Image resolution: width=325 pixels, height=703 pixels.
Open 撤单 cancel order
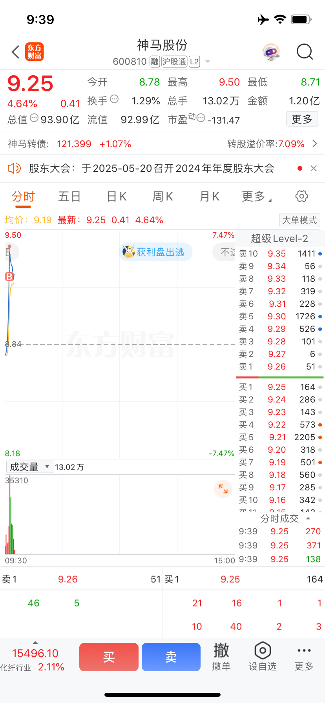coord(221,657)
